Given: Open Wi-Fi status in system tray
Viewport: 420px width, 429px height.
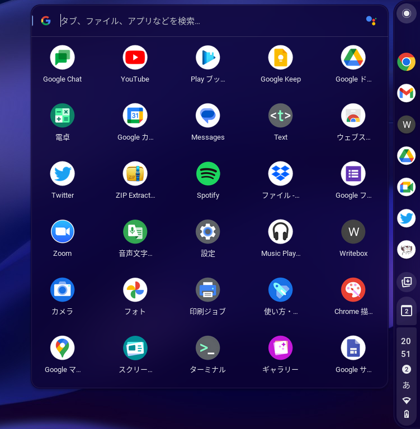Looking at the screenshot, I should pos(407,401).
